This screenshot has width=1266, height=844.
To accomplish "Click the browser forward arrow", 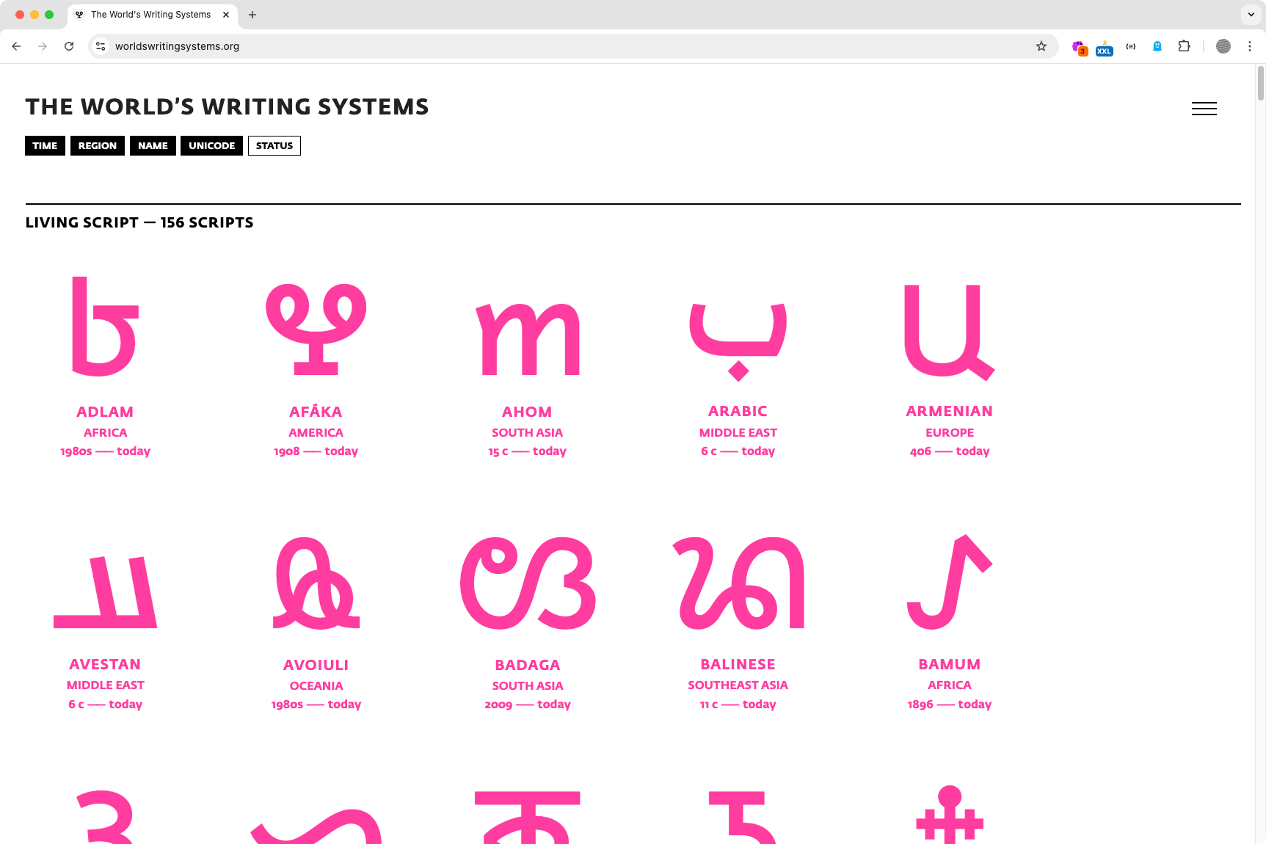I will (43, 46).
